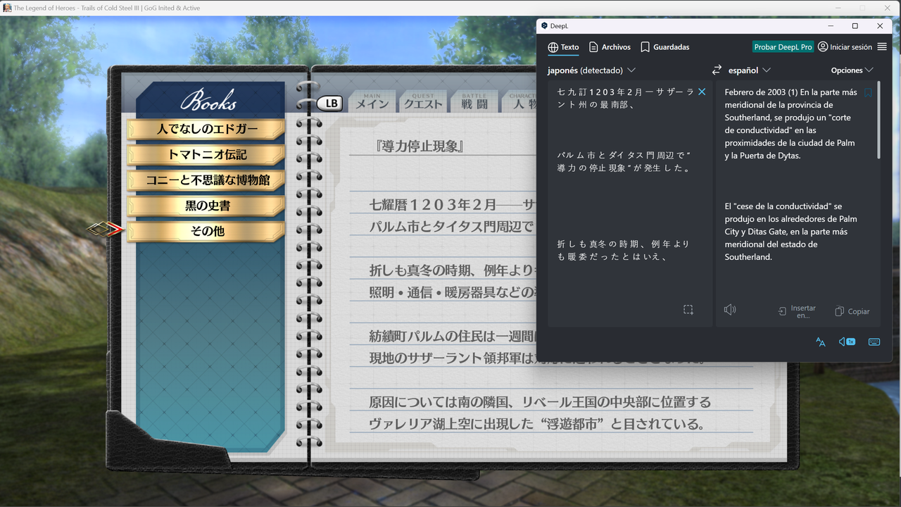
Task: Click the game window title icon
Action: [x=7, y=8]
